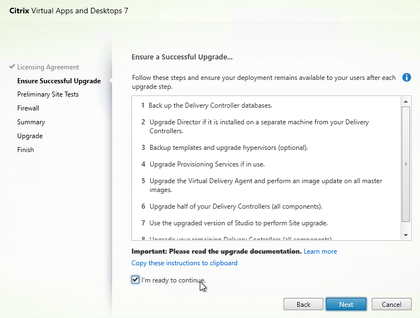Screen dimensions: 420x318
Task: Go to Finish step in sidebar
Action: (x=26, y=150)
